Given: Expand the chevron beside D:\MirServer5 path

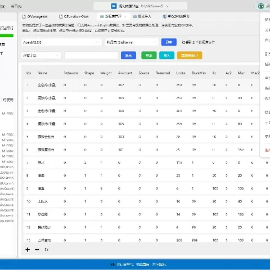Looking at the screenshot, I should click(x=167, y=6).
